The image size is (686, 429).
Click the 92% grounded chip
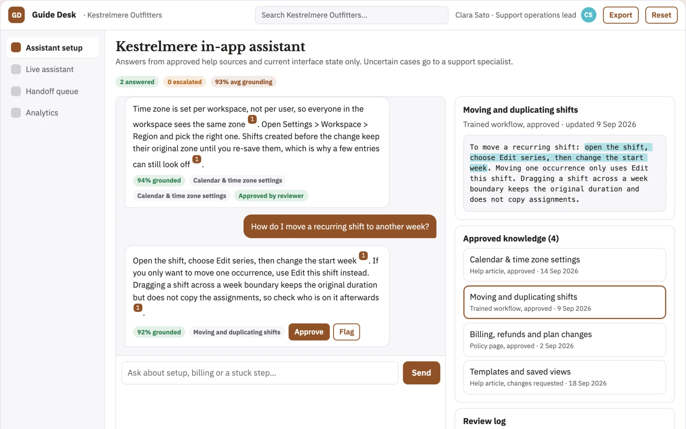tap(159, 332)
